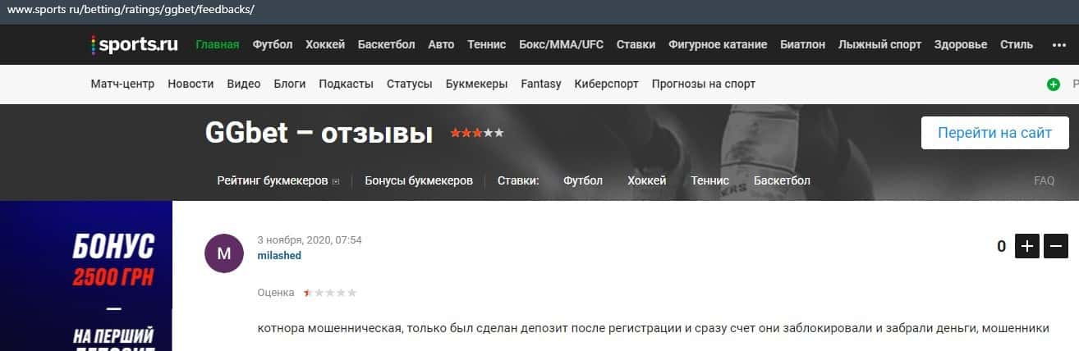Open Фигурное катание section
This screenshot has width=1079, height=351.
718,44
